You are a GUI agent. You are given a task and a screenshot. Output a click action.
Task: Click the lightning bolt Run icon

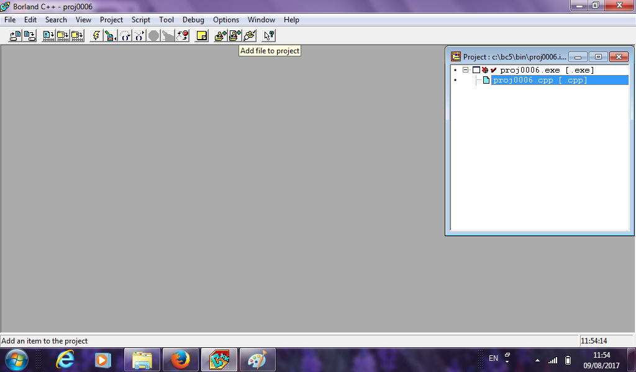96,35
